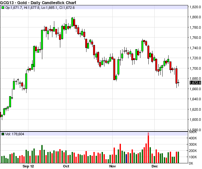Screen dimensions: 202x169
Task: Click the dark green Vol legend square
Action: pos(3,134)
